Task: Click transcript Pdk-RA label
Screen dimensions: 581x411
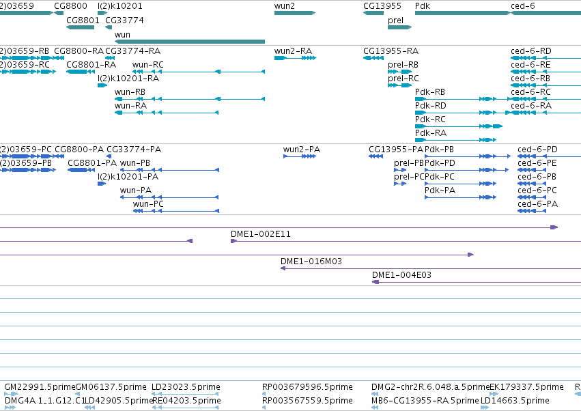Action: [431, 133]
